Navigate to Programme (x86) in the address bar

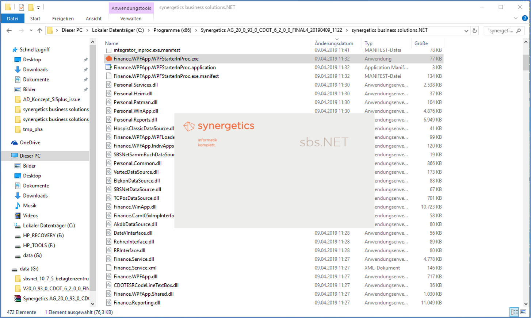point(172,30)
